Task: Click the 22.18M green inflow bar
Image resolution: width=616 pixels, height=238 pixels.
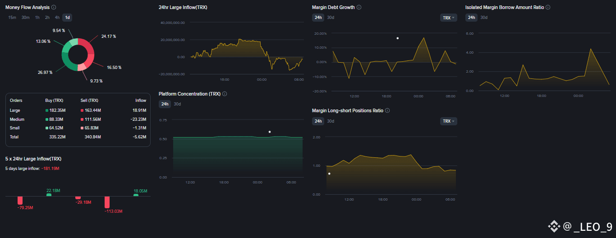Action: (49, 195)
